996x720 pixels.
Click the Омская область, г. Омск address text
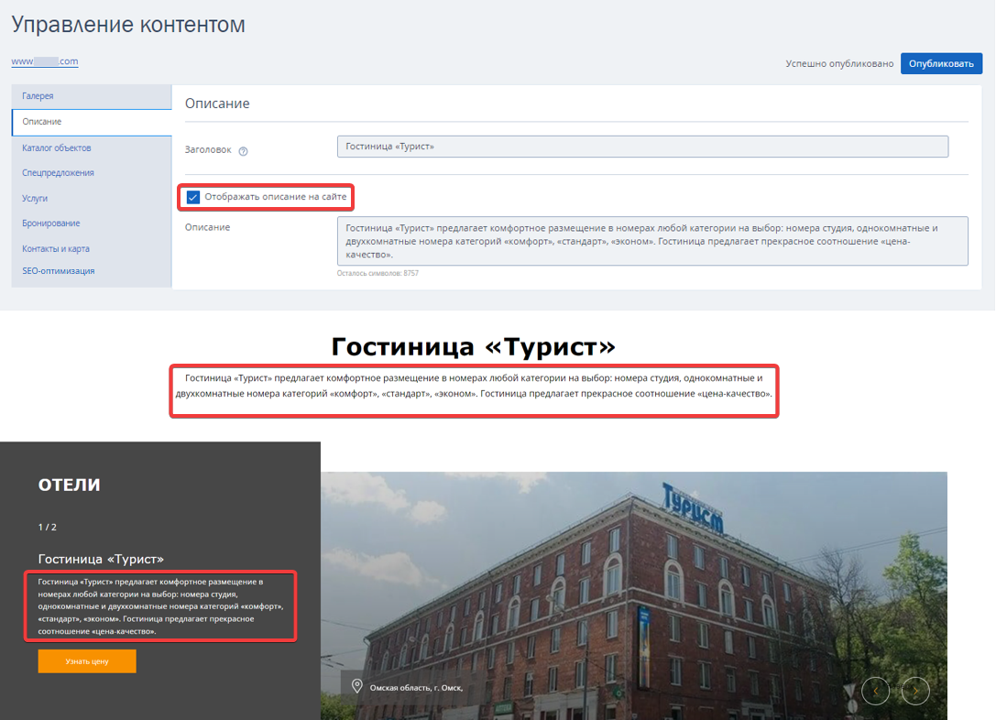pos(417,688)
